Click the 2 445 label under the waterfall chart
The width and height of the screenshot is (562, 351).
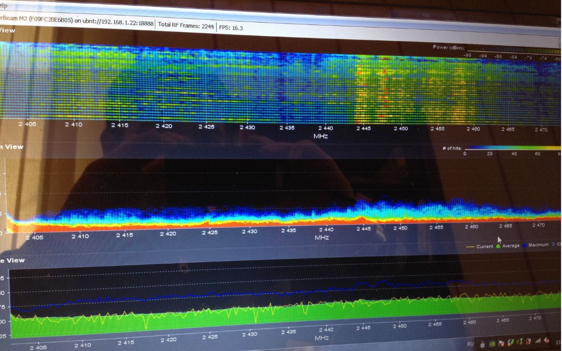click(364, 128)
